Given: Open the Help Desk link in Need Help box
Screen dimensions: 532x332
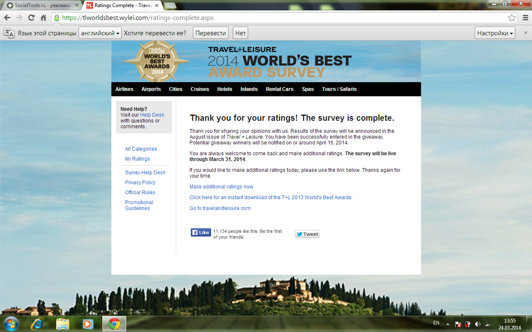Looking at the screenshot, I should coord(152,115).
